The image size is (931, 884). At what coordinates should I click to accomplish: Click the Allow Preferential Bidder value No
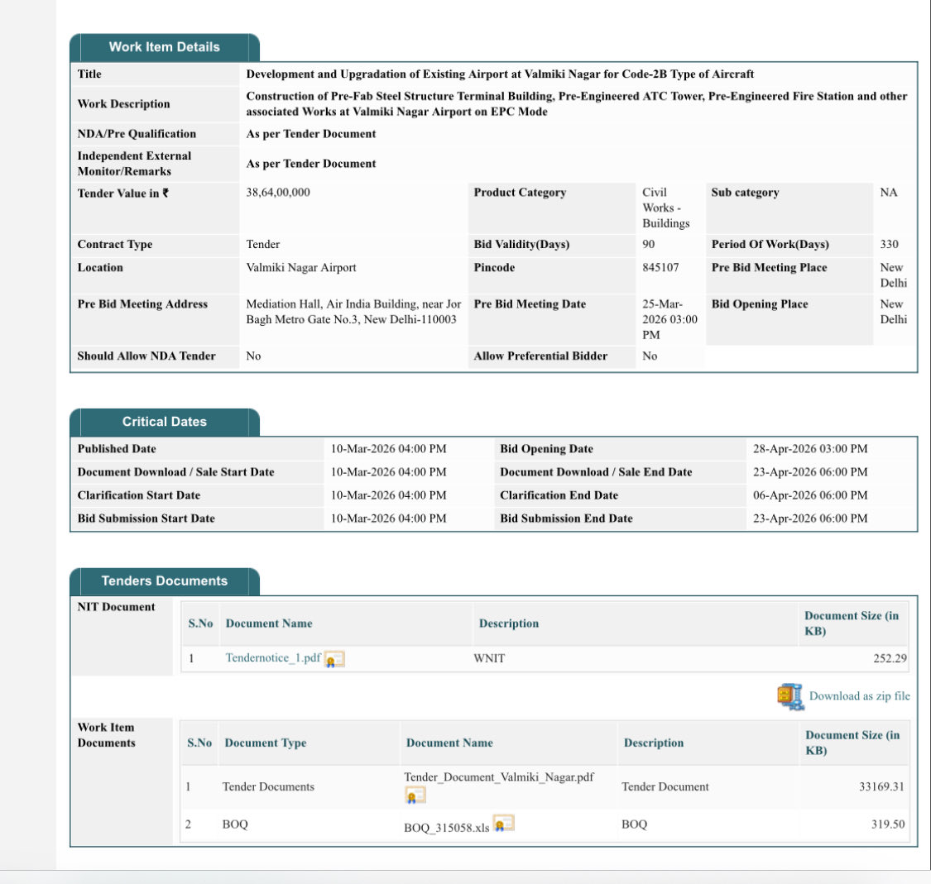(x=650, y=356)
